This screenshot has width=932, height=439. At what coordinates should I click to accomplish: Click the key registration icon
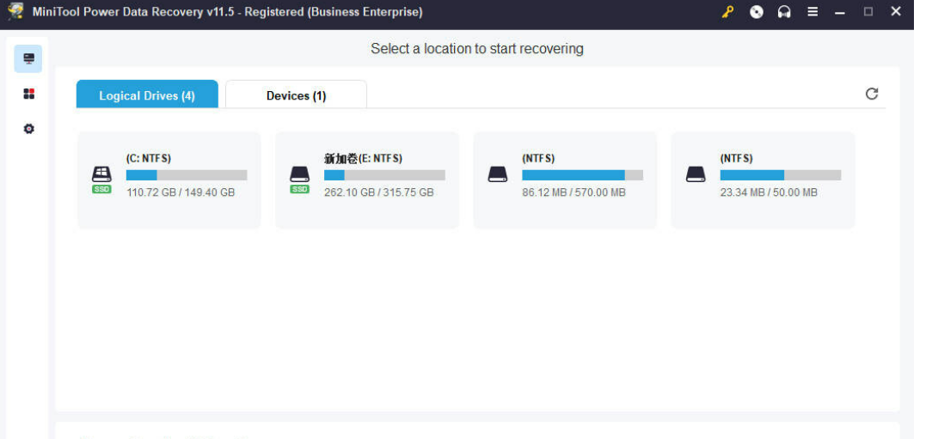pyautogui.click(x=727, y=12)
